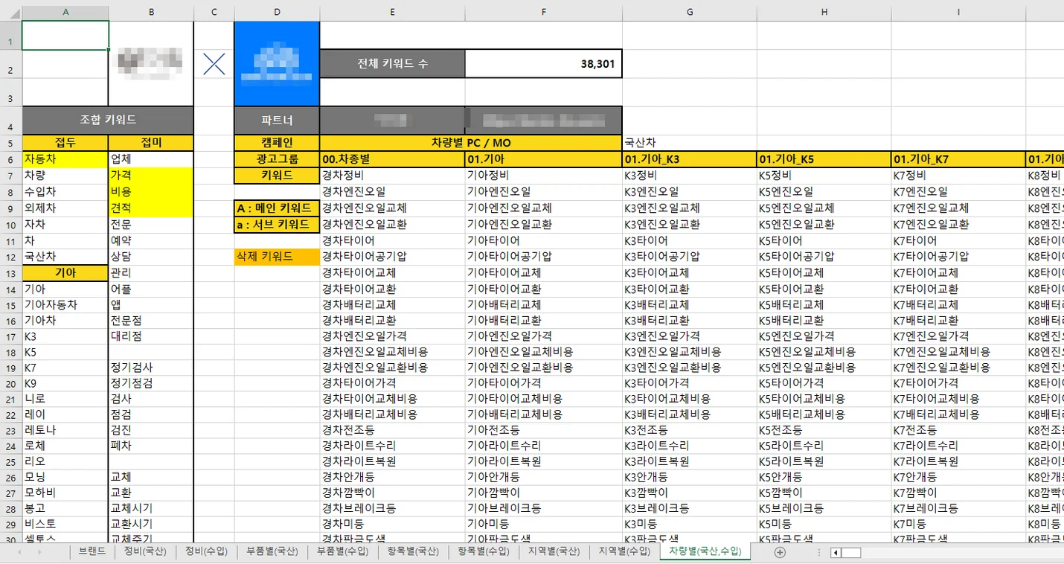
Task: Select row 6 header
Action: 10,159
